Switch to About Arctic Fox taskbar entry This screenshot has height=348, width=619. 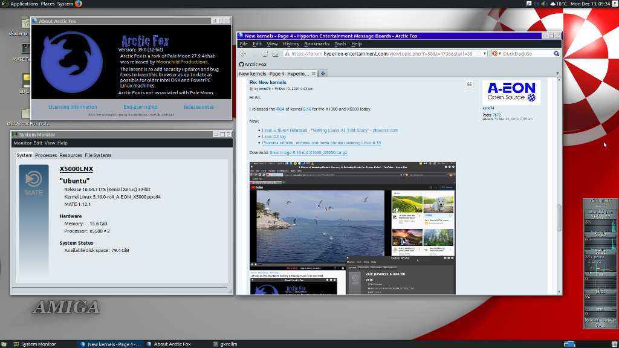(x=169, y=344)
